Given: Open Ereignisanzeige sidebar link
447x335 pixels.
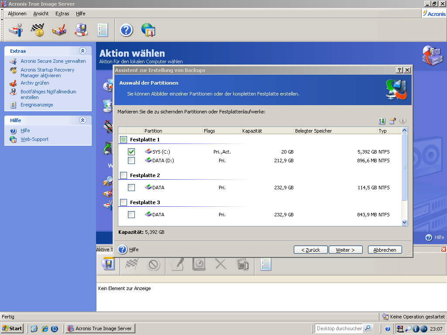Looking at the screenshot, I should (x=37, y=105).
